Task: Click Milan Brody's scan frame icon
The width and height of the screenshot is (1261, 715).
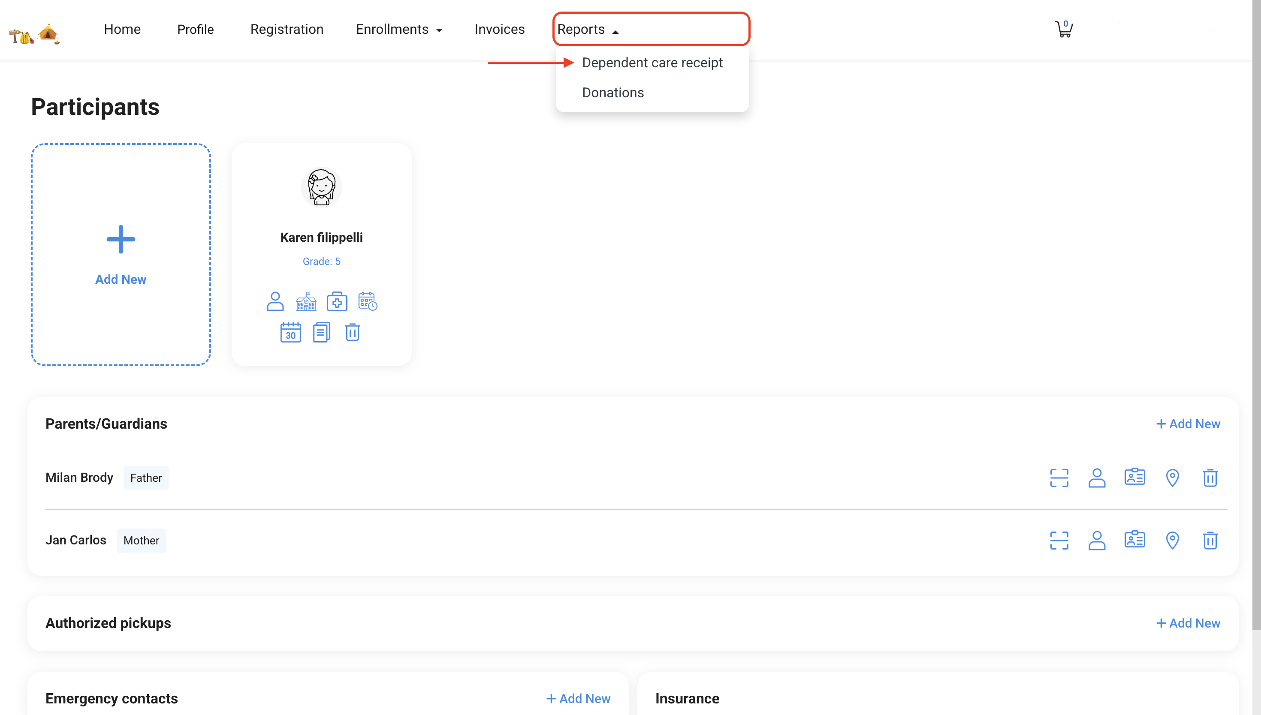Action: click(x=1059, y=478)
